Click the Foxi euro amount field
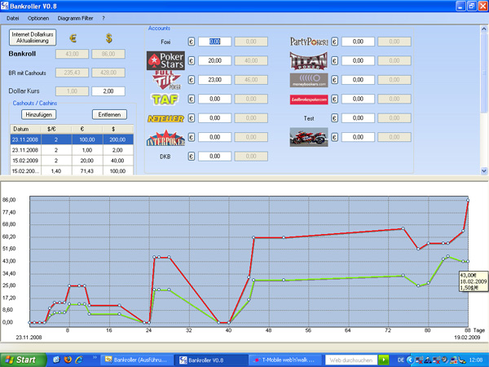Viewport: 489px width, 367px height. click(x=215, y=42)
